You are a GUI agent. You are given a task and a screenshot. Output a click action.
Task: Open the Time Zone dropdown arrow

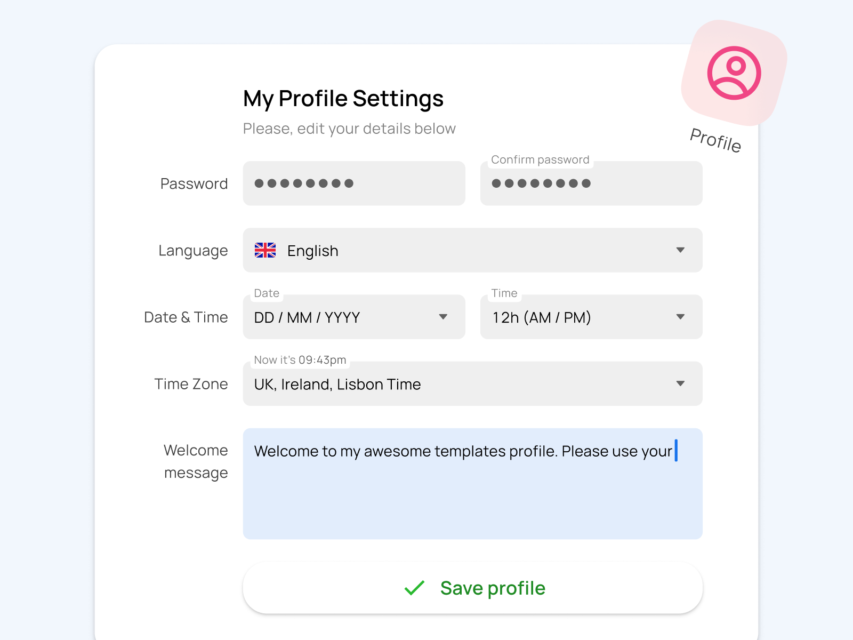pyautogui.click(x=680, y=383)
